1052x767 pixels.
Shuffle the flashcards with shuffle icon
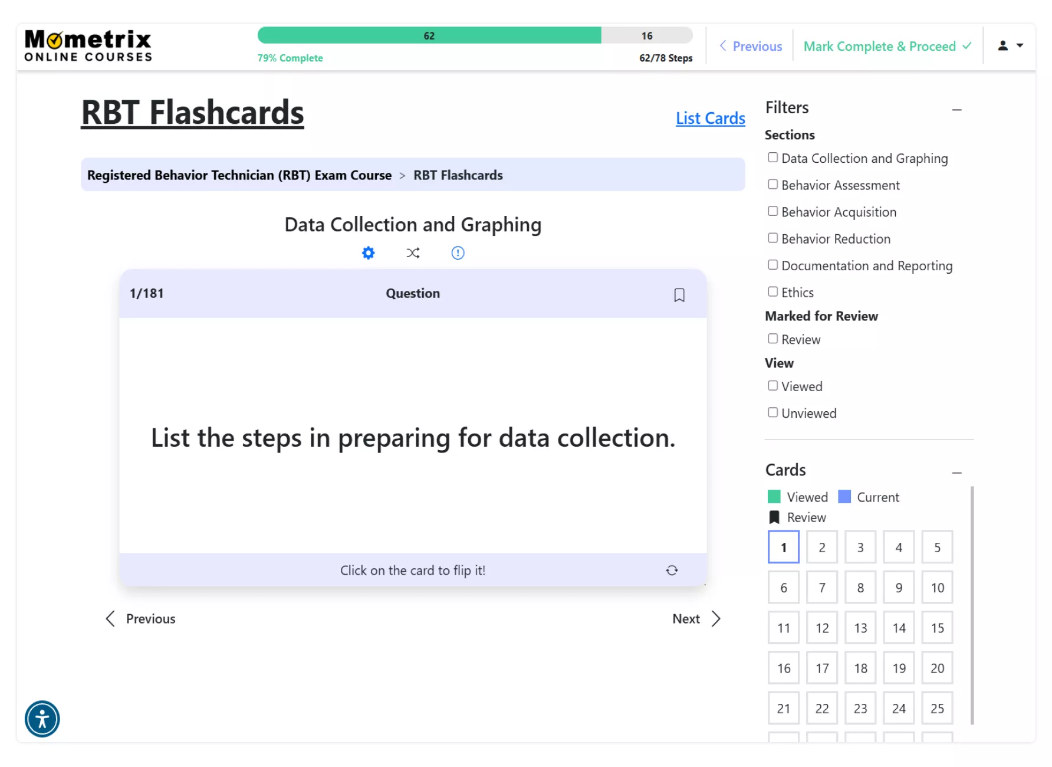[413, 253]
